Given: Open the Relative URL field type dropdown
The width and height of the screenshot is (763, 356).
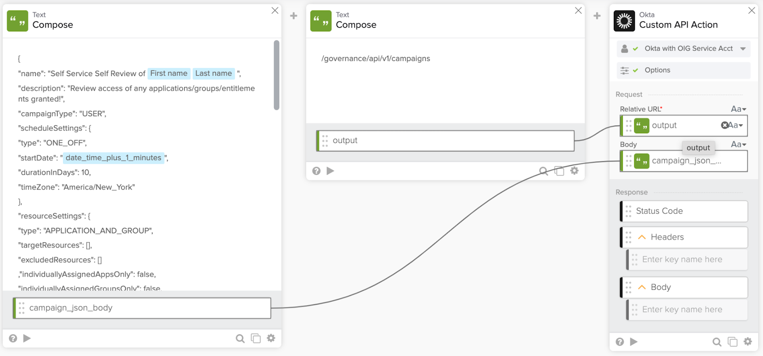Looking at the screenshot, I should pos(738,109).
